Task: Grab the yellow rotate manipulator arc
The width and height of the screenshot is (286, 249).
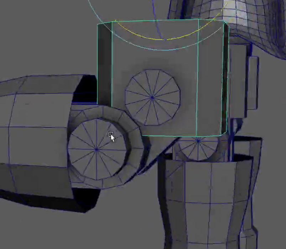Action: pyautogui.click(x=142, y=36)
